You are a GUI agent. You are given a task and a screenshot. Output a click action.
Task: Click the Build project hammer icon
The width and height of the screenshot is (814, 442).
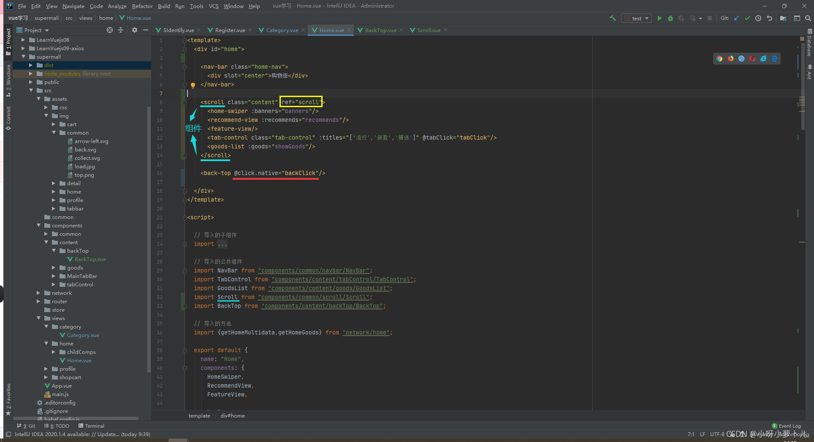613,18
